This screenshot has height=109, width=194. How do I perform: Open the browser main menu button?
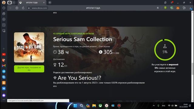coord(172,2)
